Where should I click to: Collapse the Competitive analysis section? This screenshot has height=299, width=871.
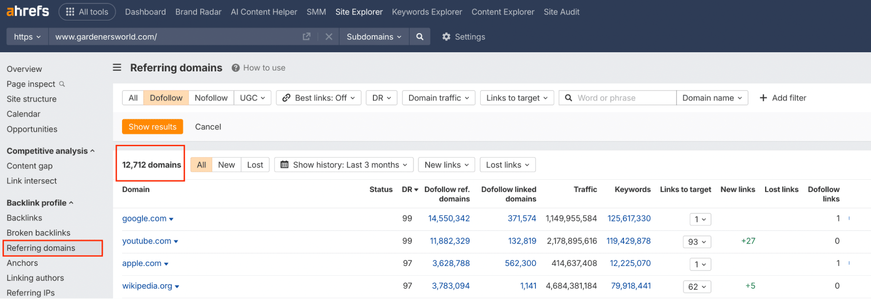point(50,151)
